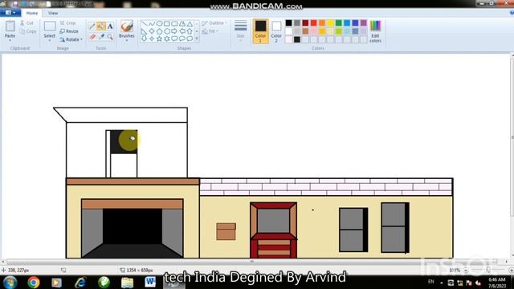
Task: Switch to the Home ribbon tab
Action: click(x=32, y=13)
